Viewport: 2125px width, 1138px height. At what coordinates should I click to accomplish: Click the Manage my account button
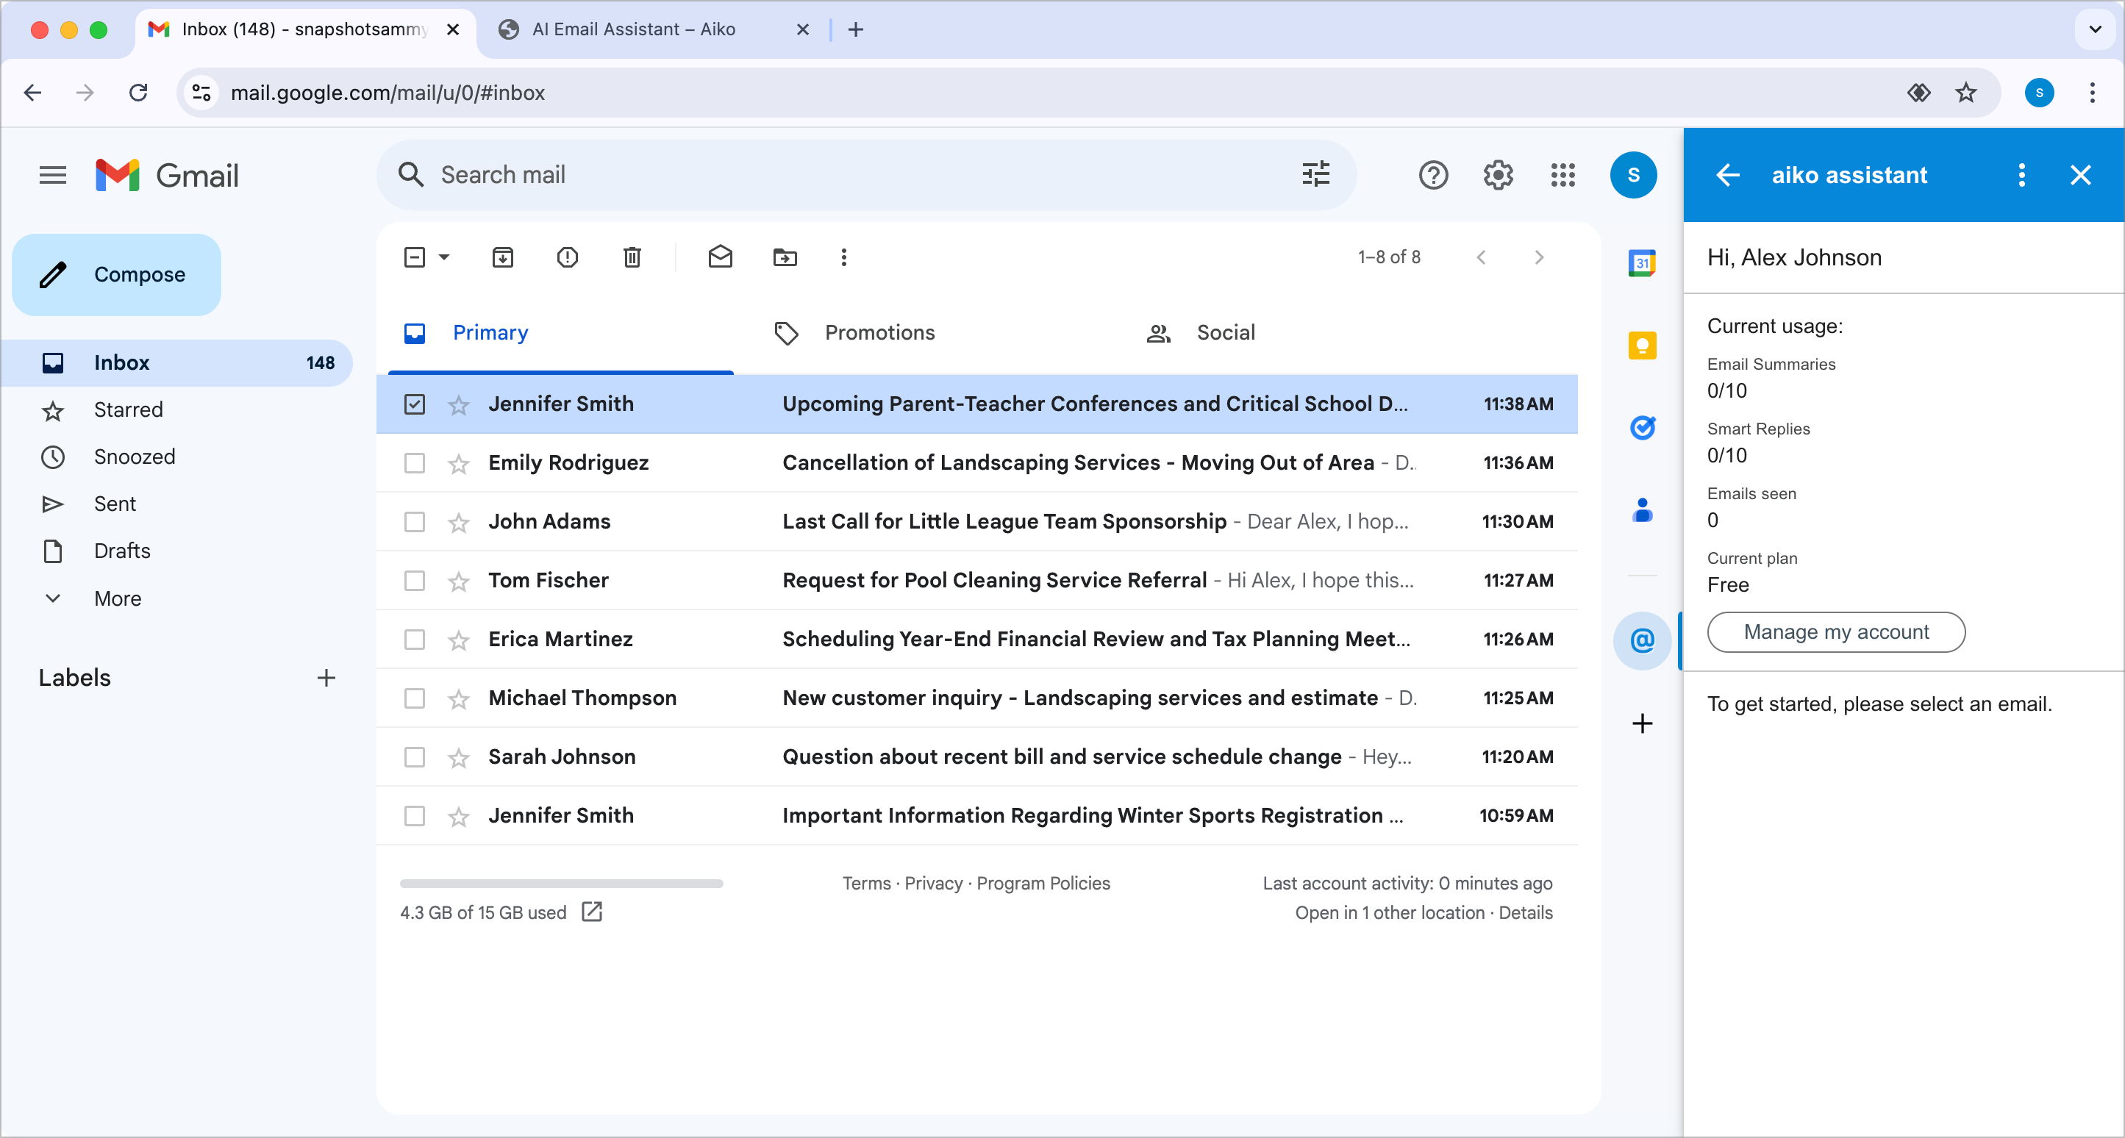1835,631
